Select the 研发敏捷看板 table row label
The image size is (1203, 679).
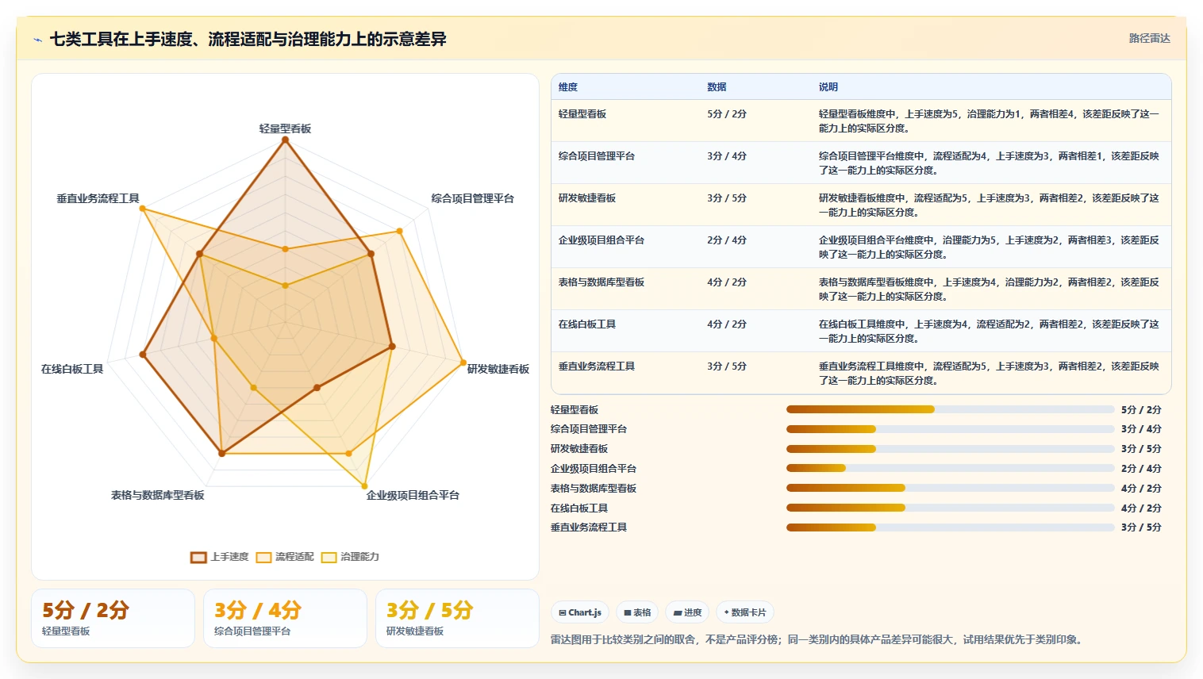tap(587, 198)
